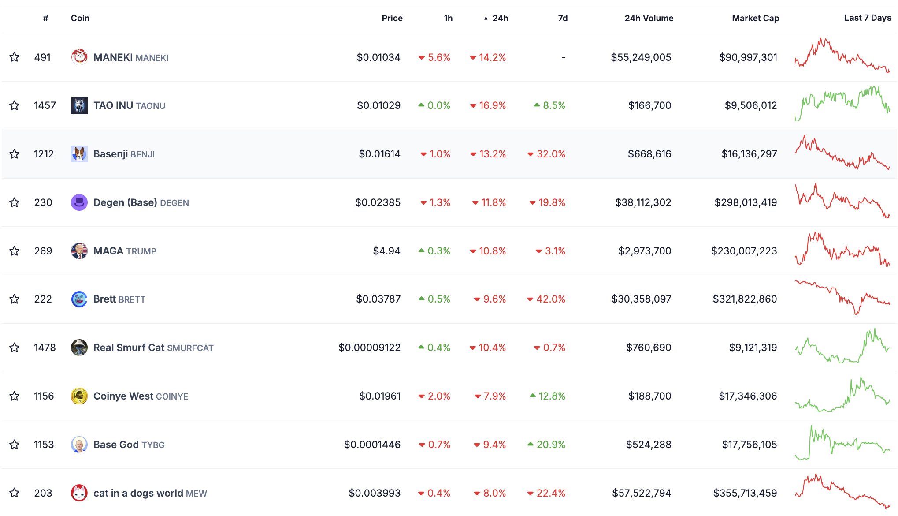Click MANEKI 7-day sparkline chart
This screenshot has height=516, width=898.
842,56
